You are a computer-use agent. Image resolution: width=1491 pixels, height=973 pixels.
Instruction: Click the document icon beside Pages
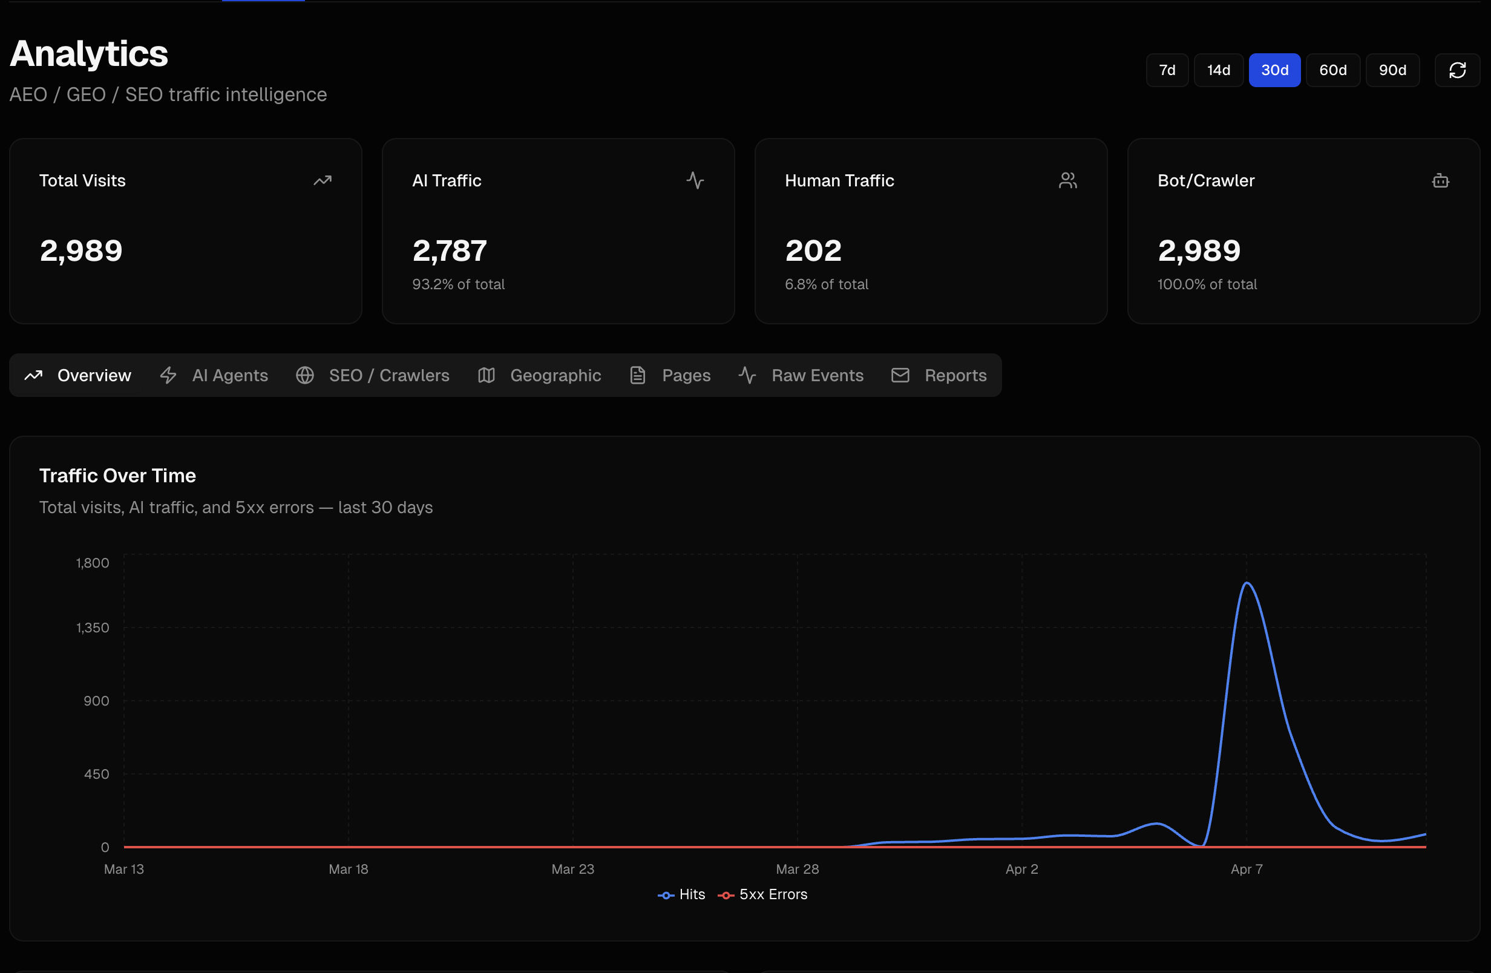pos(638,375)
